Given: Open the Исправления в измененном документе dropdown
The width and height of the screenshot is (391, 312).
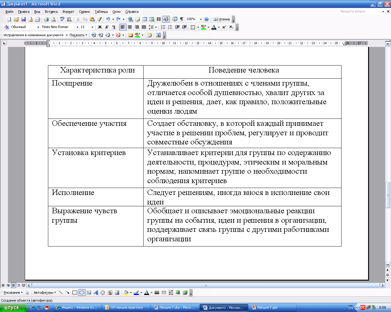Looking at the screenshot, I should (x=67, y=35).
